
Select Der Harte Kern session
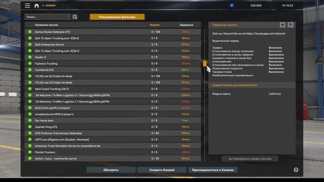[x=112, y=120]
